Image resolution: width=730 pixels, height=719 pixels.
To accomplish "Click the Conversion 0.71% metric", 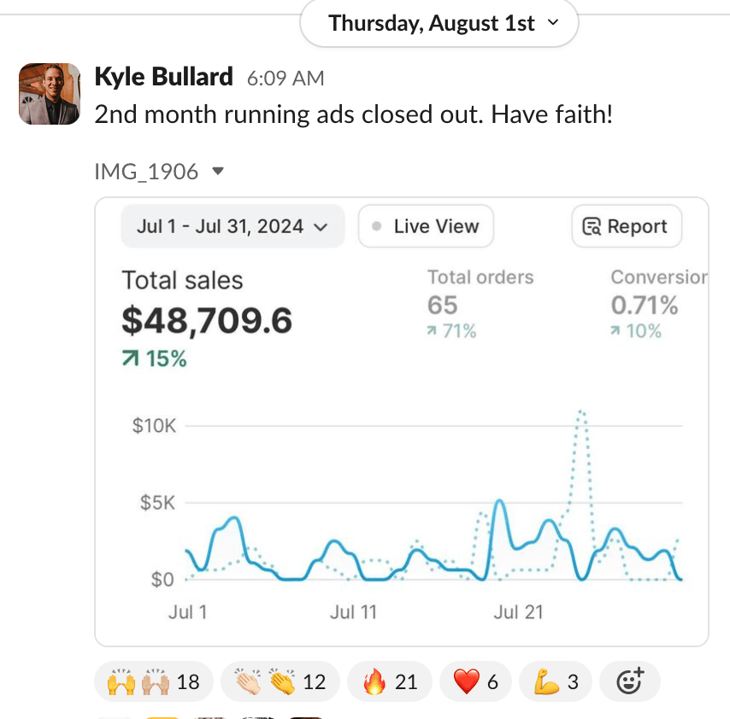I will coord(645,305).
